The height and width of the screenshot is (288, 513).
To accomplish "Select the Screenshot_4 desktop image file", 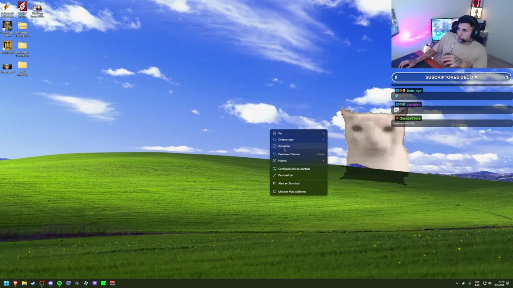I will click(x=7, y=68).
